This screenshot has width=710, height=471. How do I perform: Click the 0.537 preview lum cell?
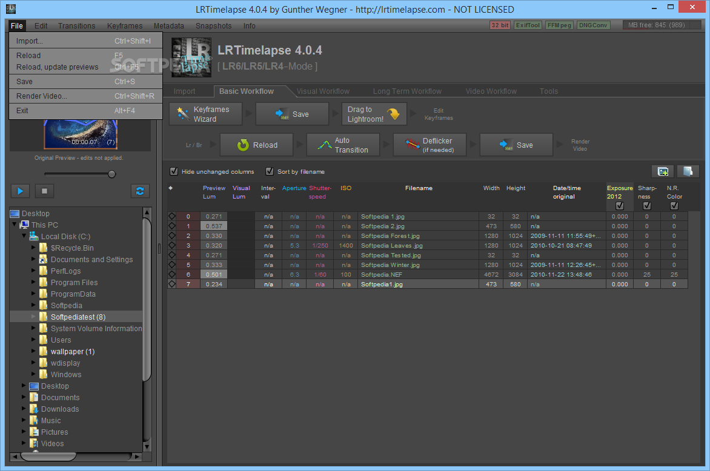pos(214,226)
